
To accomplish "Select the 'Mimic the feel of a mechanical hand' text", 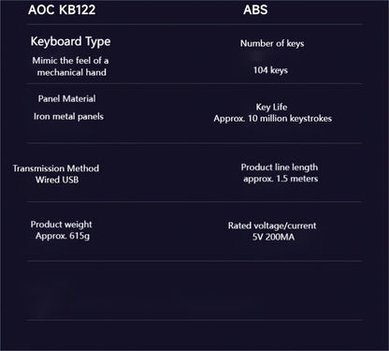I will [70, 66].
